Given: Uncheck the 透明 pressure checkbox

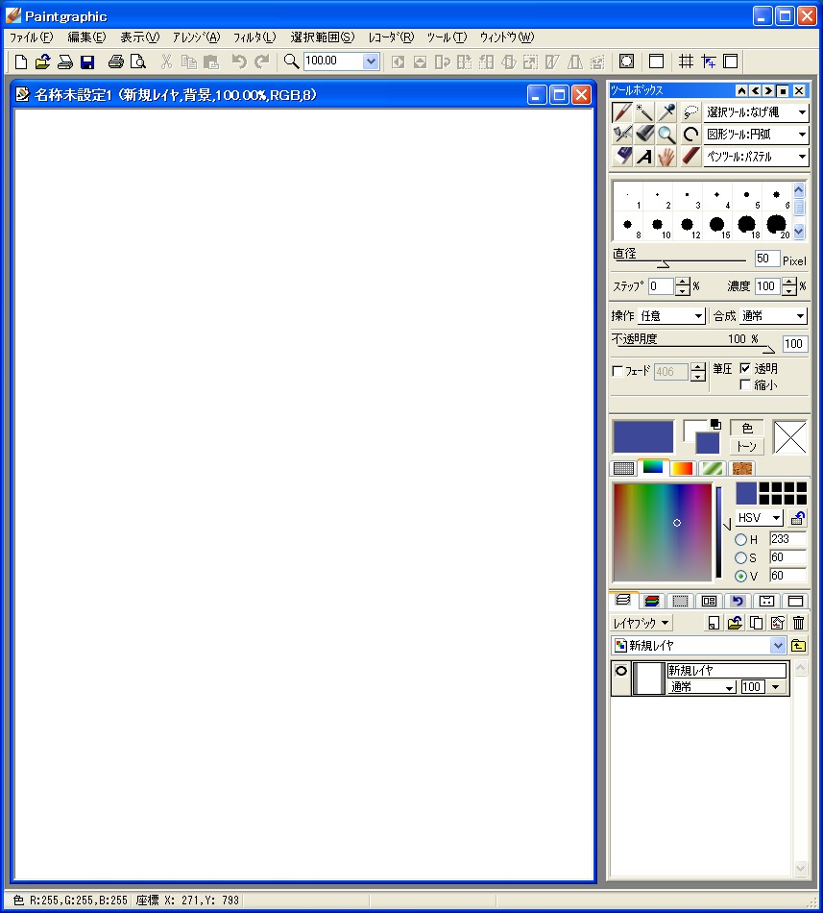Looking at the screenshot, I should point(745,368).
